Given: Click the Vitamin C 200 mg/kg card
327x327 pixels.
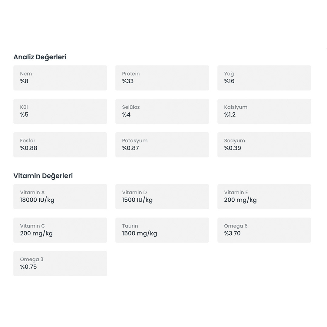Looking at the screenshot, I should coord(60,230).
